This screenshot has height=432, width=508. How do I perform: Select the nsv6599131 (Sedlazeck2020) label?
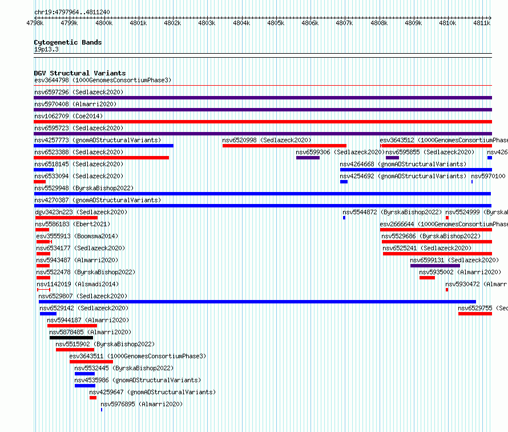click(x=454, y=260)
